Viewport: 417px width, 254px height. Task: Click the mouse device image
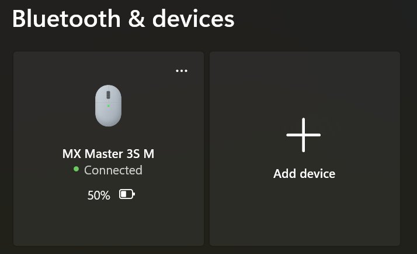pos(108,105)
